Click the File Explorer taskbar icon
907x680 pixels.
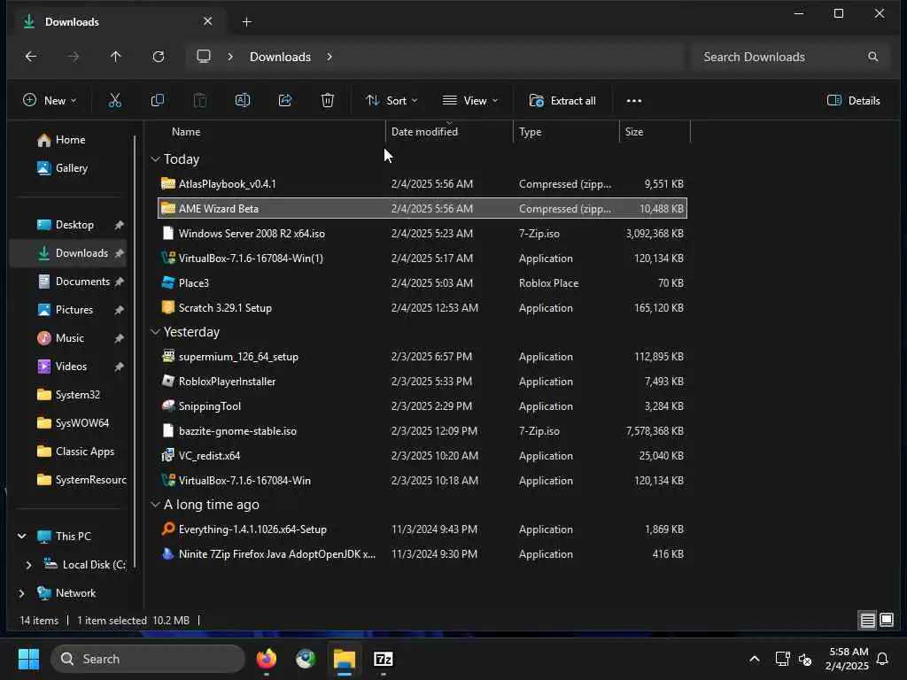click(345, 659)
